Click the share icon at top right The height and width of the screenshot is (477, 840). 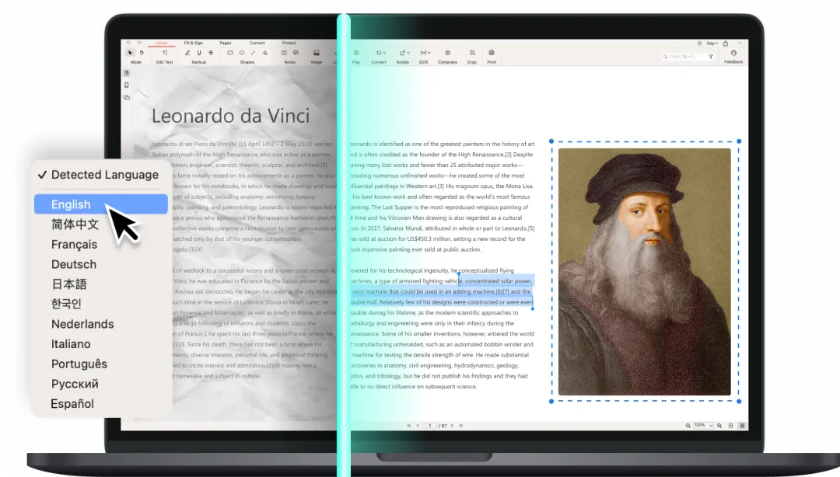(x=726, y=44)
